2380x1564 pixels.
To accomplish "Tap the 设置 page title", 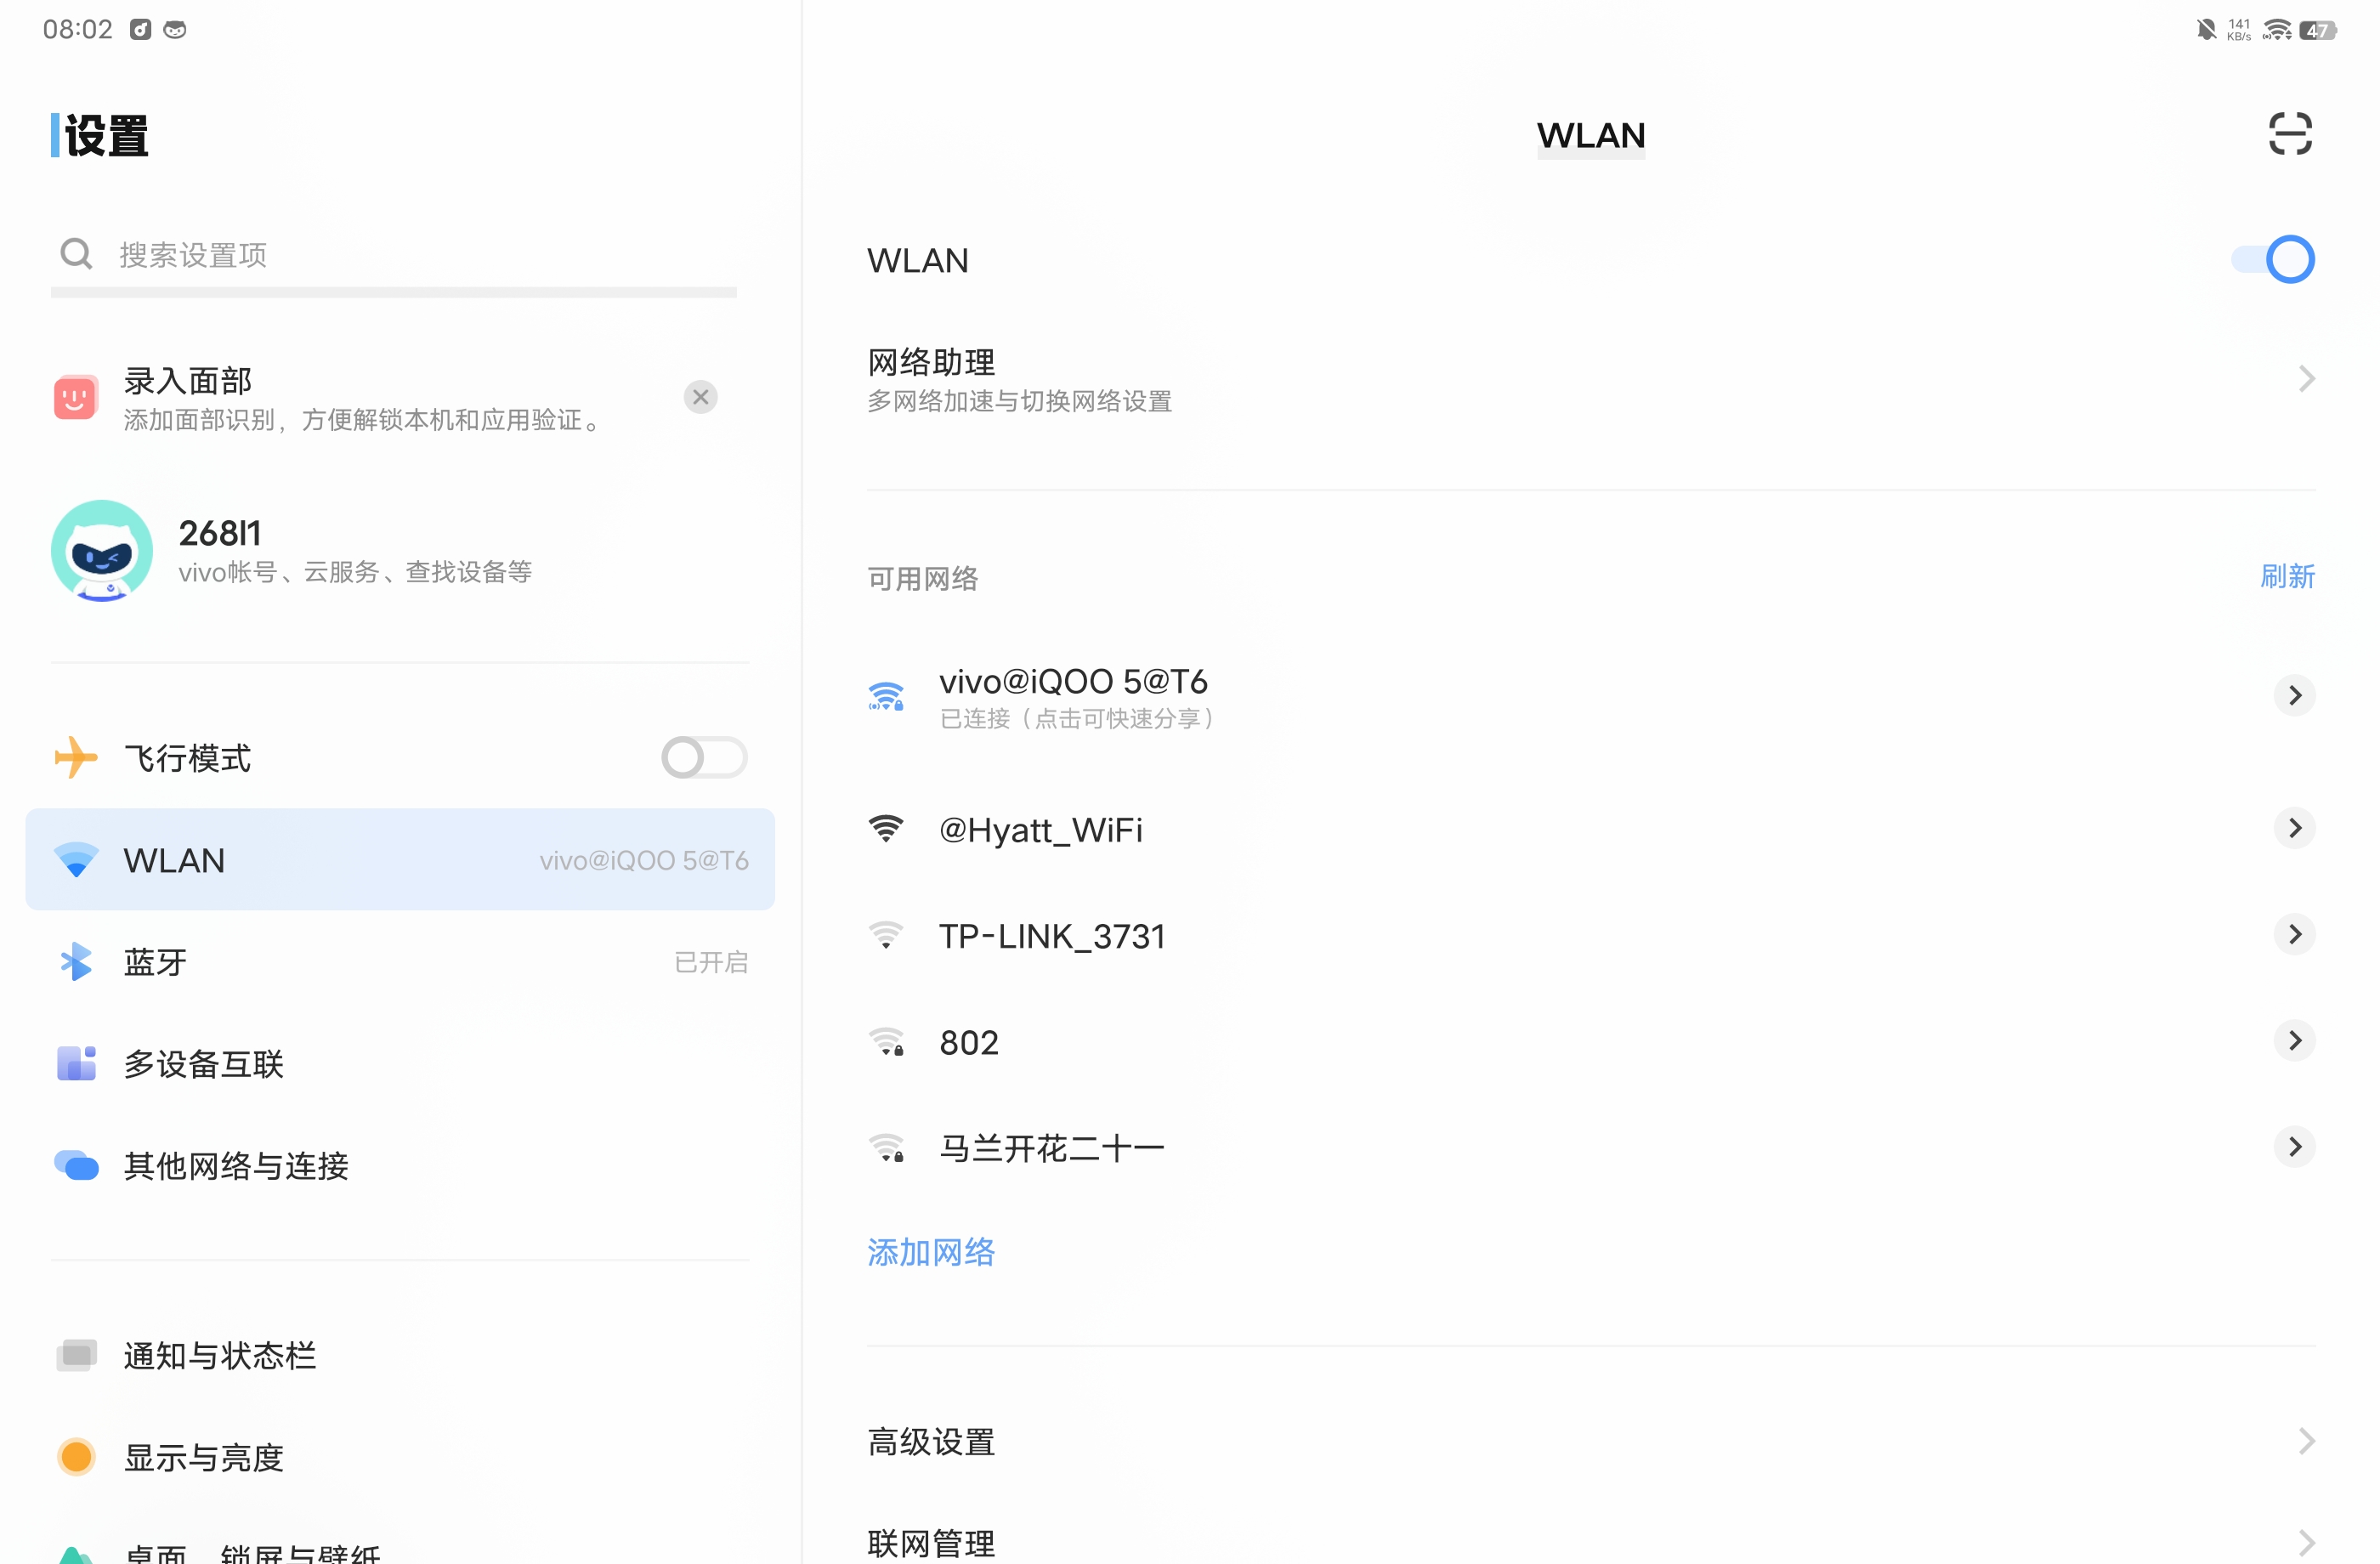I will (106, 135).
